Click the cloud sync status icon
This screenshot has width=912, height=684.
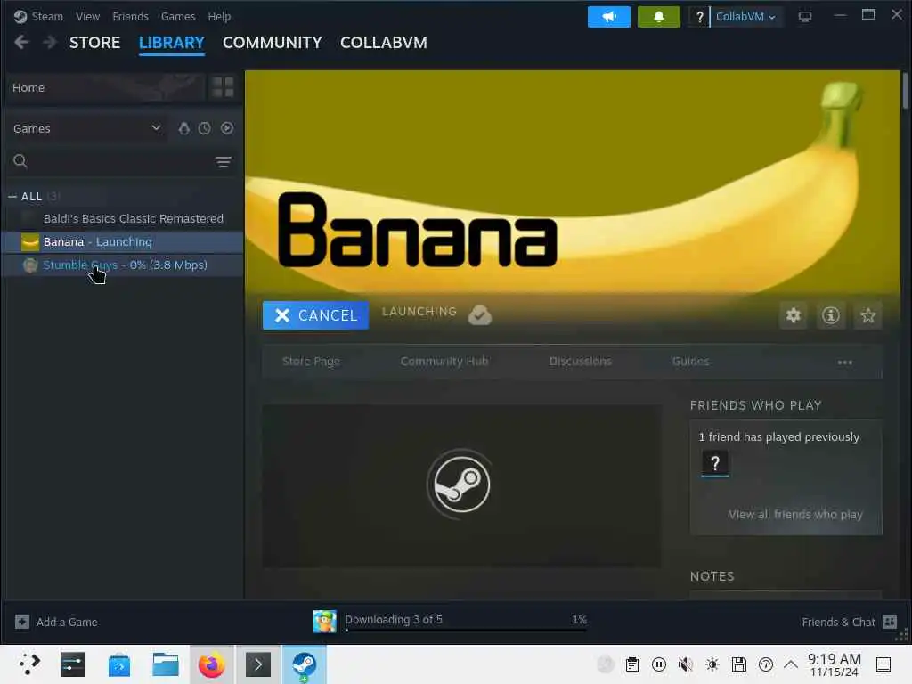click(x=480, y=314)
